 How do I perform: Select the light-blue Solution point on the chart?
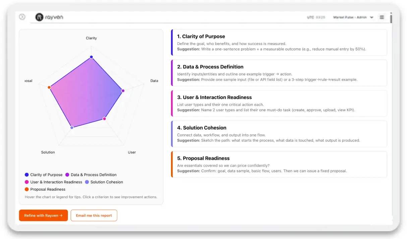click(72, 128)
